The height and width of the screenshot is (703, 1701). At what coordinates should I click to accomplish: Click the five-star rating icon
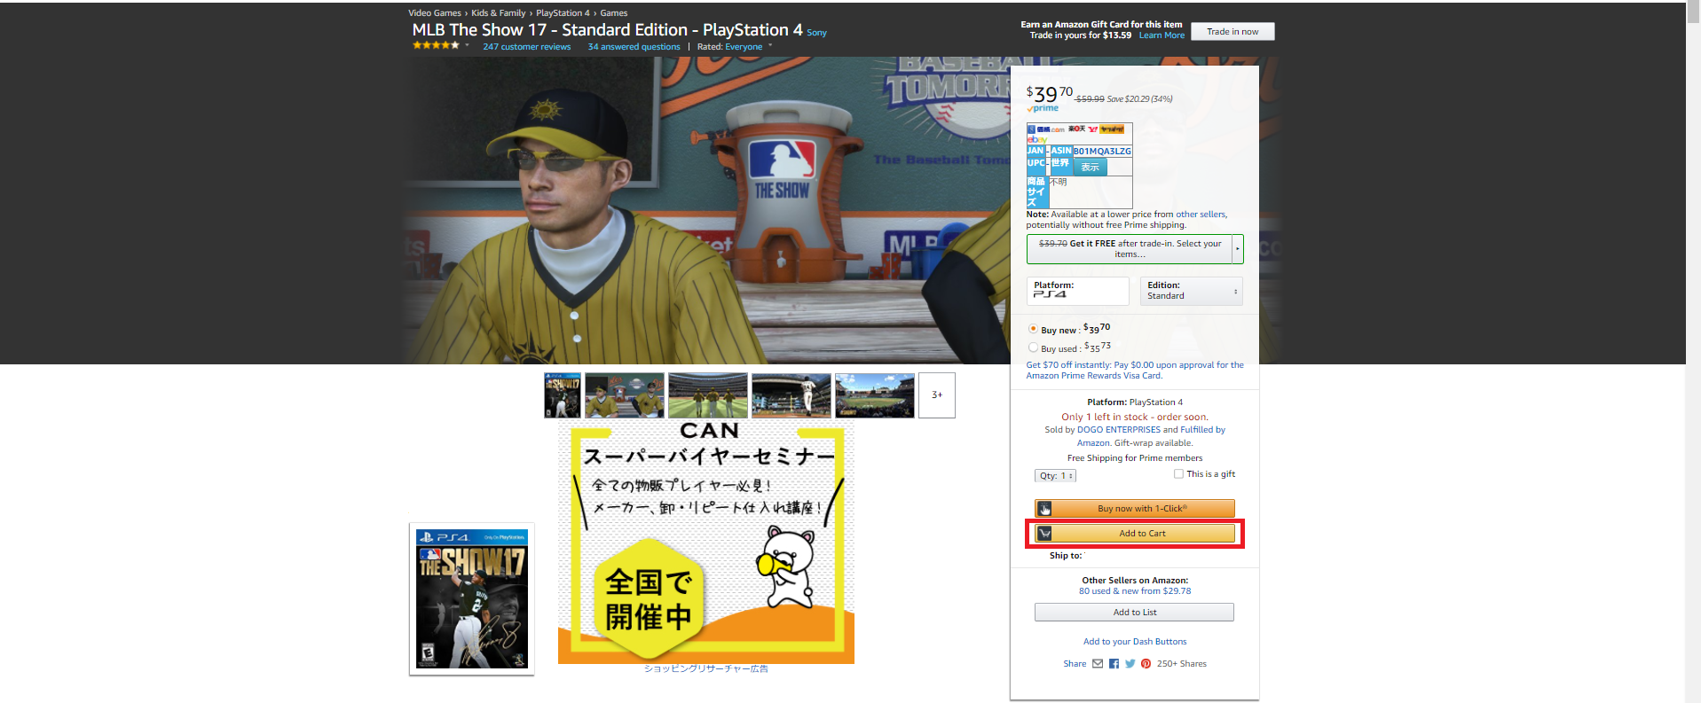point(436,45)
